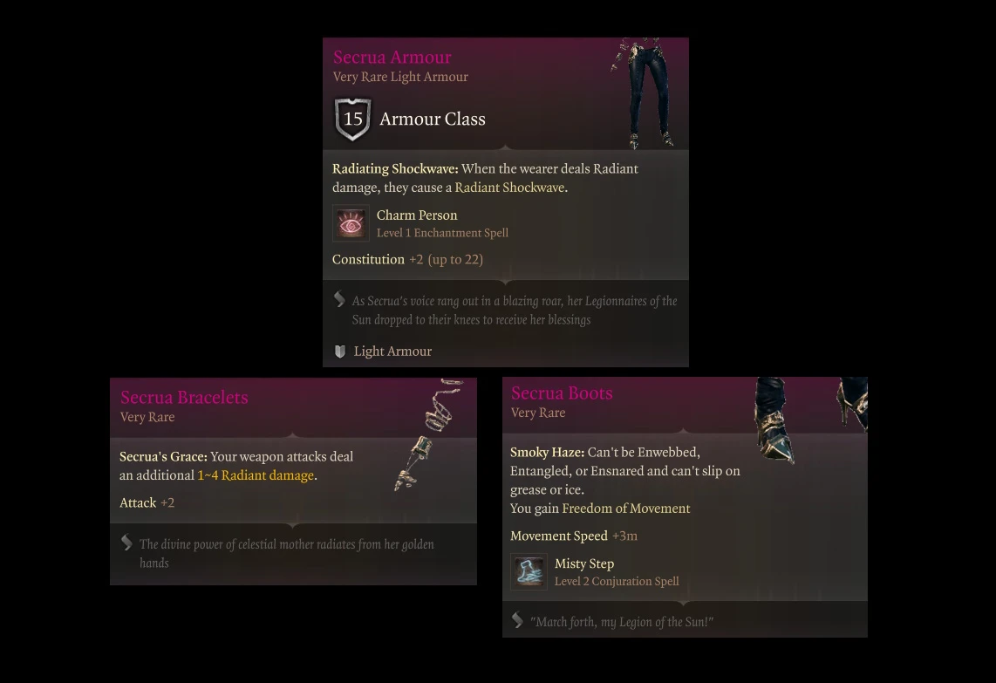The image size is (996, 683).
Task: Open the Radiant Shockwave link
Action: 509,188
